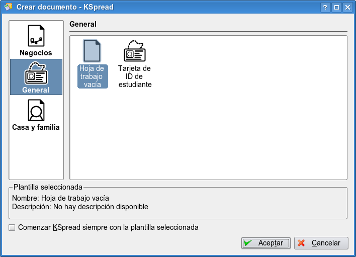Click the Tarjeta de ID de estudiante caption
Screen dimensions: 356x257
tap(135, 76)
